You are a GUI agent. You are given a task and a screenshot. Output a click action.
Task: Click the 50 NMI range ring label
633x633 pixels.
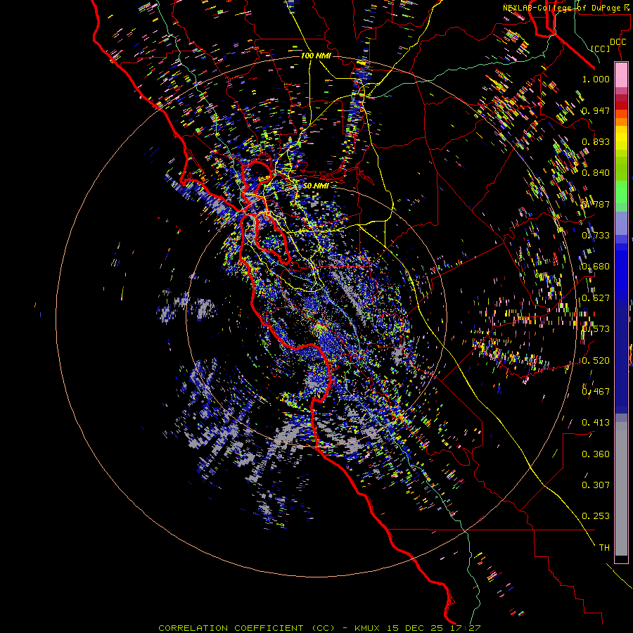316,186
